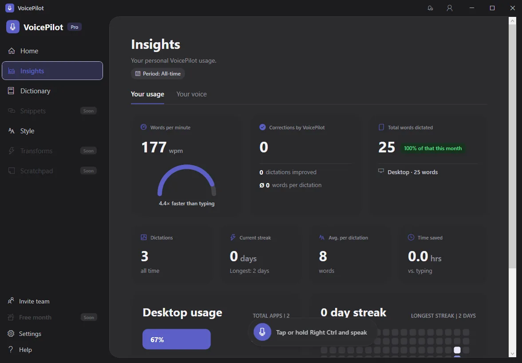
Task: Click the Style letters icon
Action: (12, 131)
